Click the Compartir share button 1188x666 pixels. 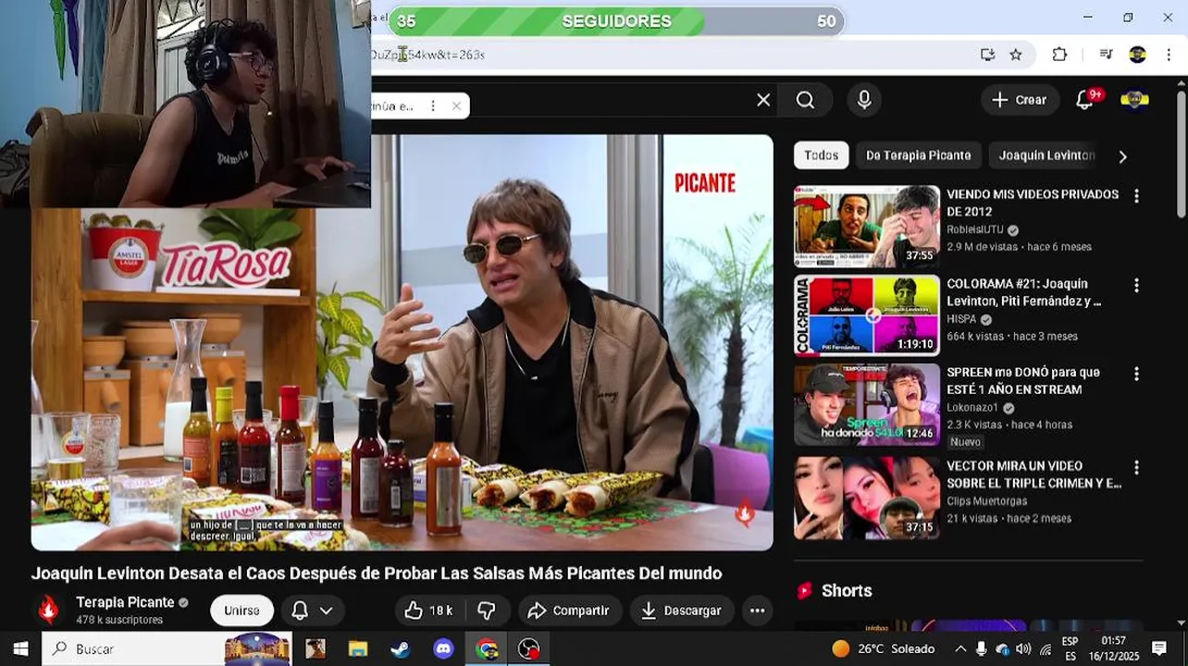pos(569,610)
